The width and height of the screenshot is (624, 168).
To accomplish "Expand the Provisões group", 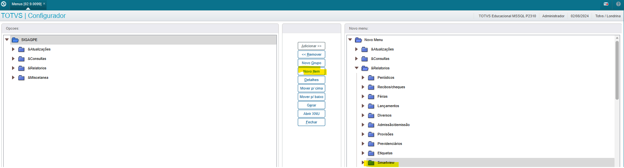I will coord(363,134).
